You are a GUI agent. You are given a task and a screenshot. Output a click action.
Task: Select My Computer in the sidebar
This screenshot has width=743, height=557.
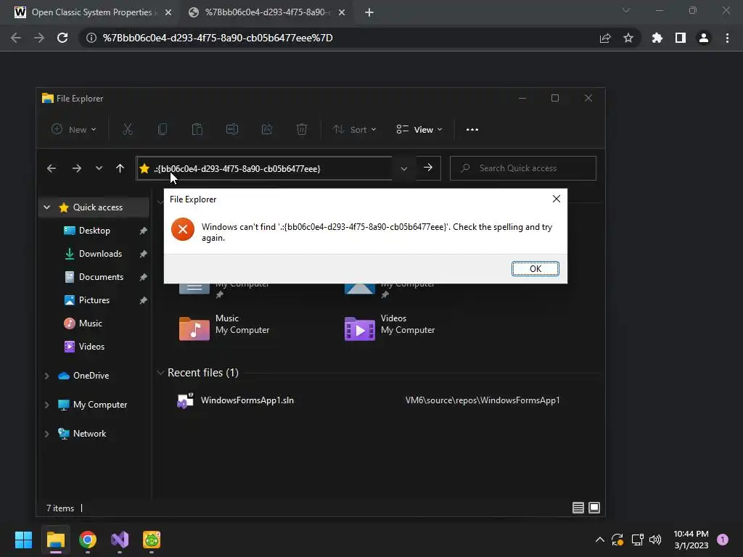(x=100, y=405)
